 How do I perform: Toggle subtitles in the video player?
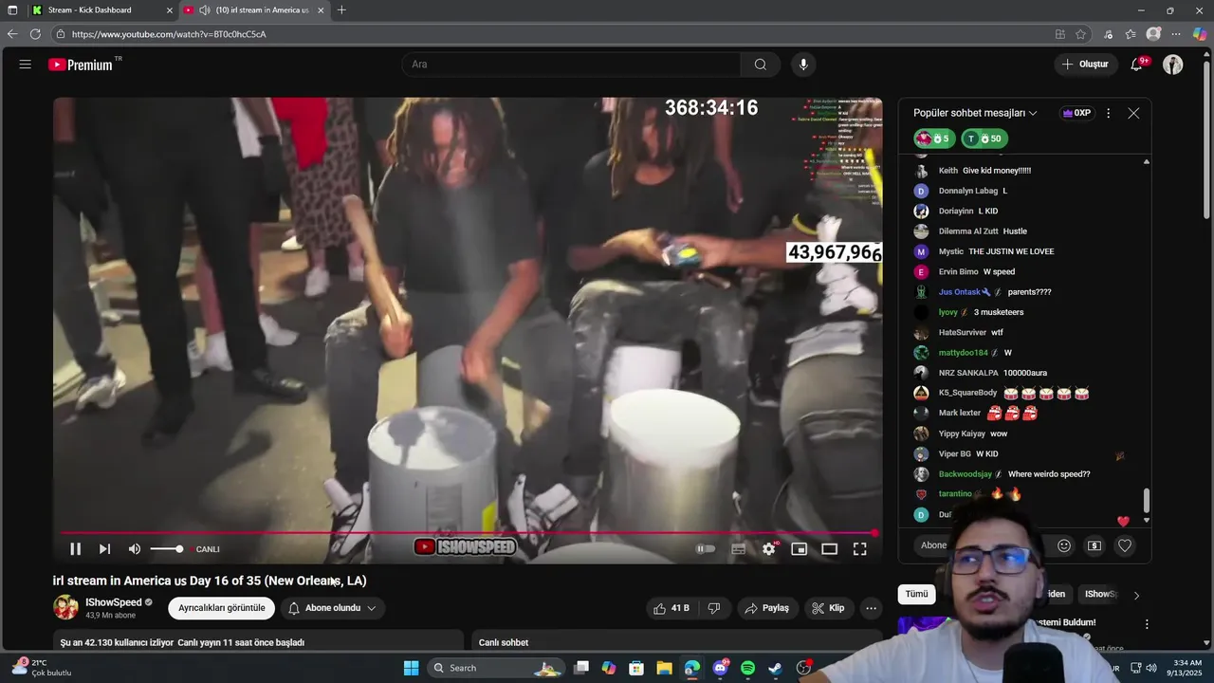[x=738, y=549]
